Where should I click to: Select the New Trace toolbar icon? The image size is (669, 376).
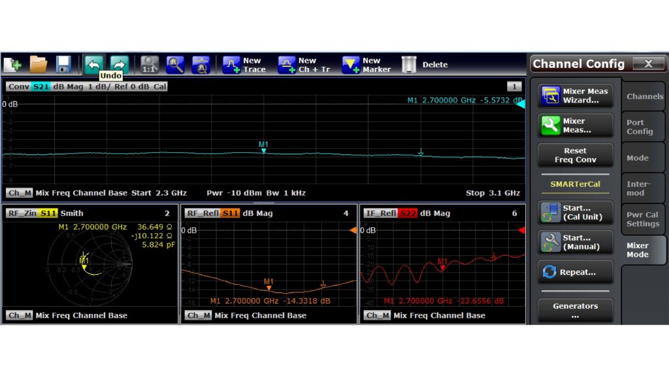point(231,64)
